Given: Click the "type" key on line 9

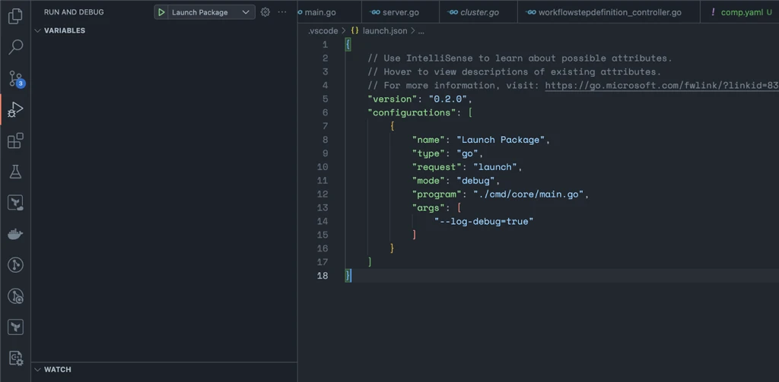Looking at the screenshot, I should (x=428, y=153).
